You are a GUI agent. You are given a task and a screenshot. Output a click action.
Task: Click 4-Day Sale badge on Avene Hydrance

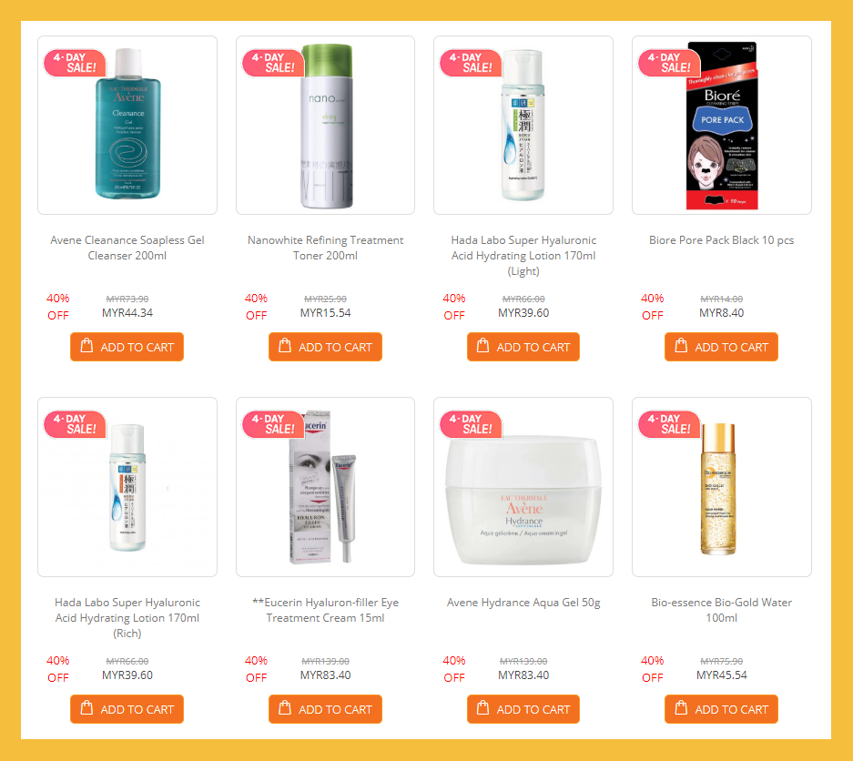(x=472, y=424)
